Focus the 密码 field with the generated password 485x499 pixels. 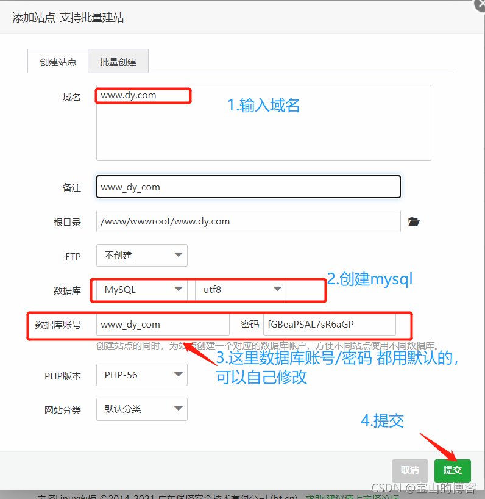tap(329, 325)
